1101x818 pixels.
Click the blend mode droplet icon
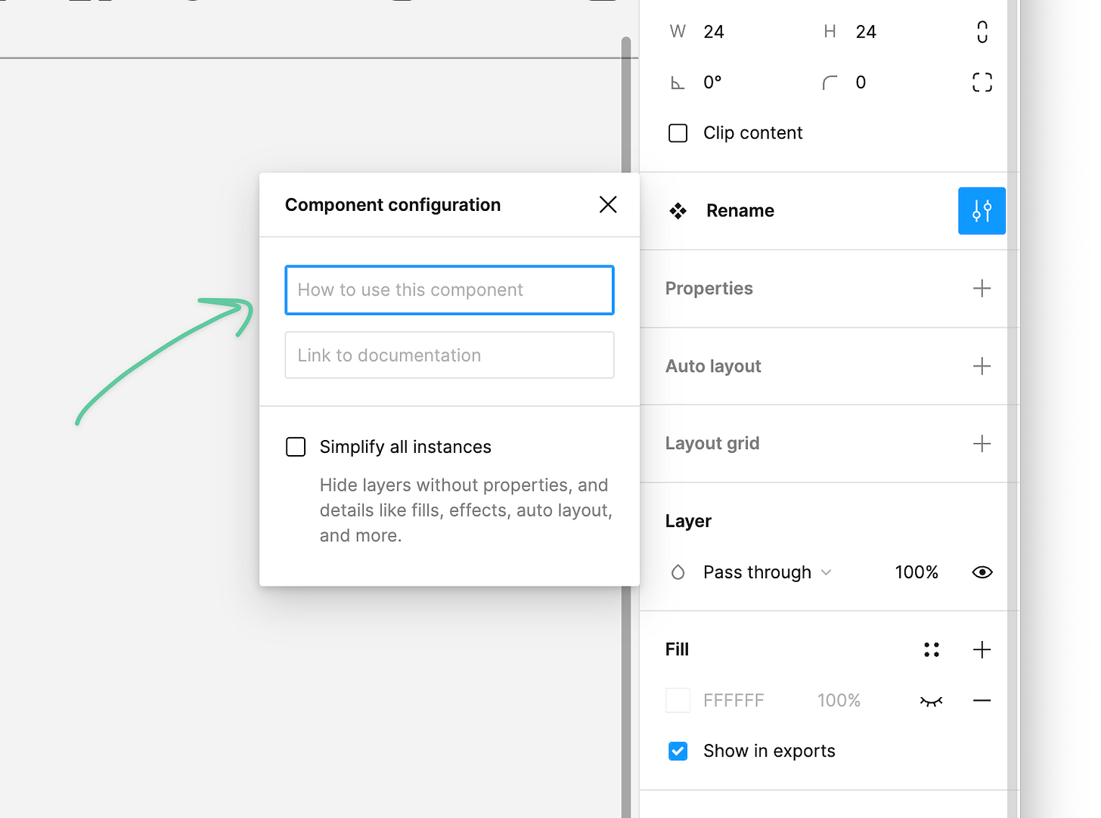coord(678,572)
